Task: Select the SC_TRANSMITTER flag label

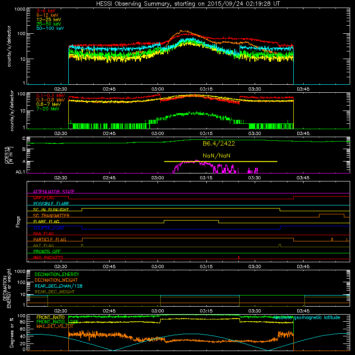Action: [51, 216]
